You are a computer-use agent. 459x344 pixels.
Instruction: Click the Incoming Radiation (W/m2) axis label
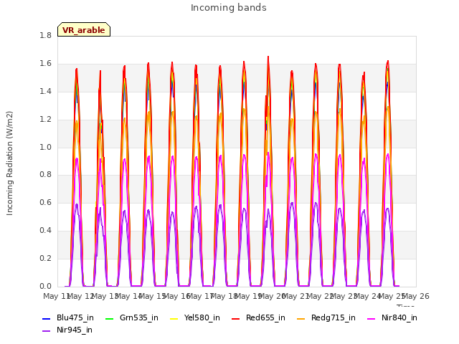click(9, 163)
